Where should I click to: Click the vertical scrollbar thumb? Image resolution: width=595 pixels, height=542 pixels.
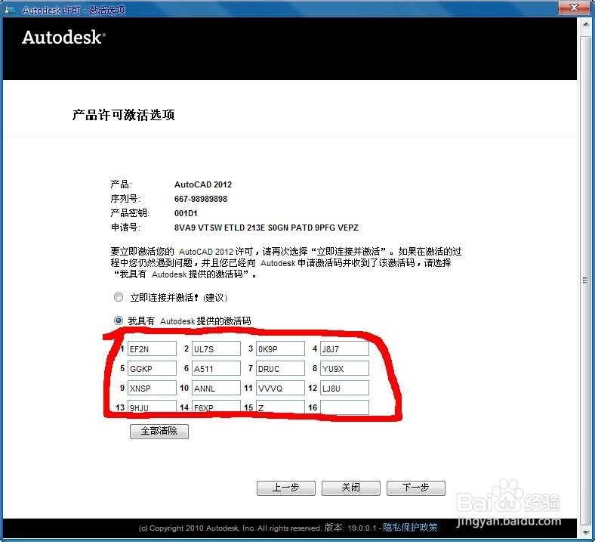[585, 280]
